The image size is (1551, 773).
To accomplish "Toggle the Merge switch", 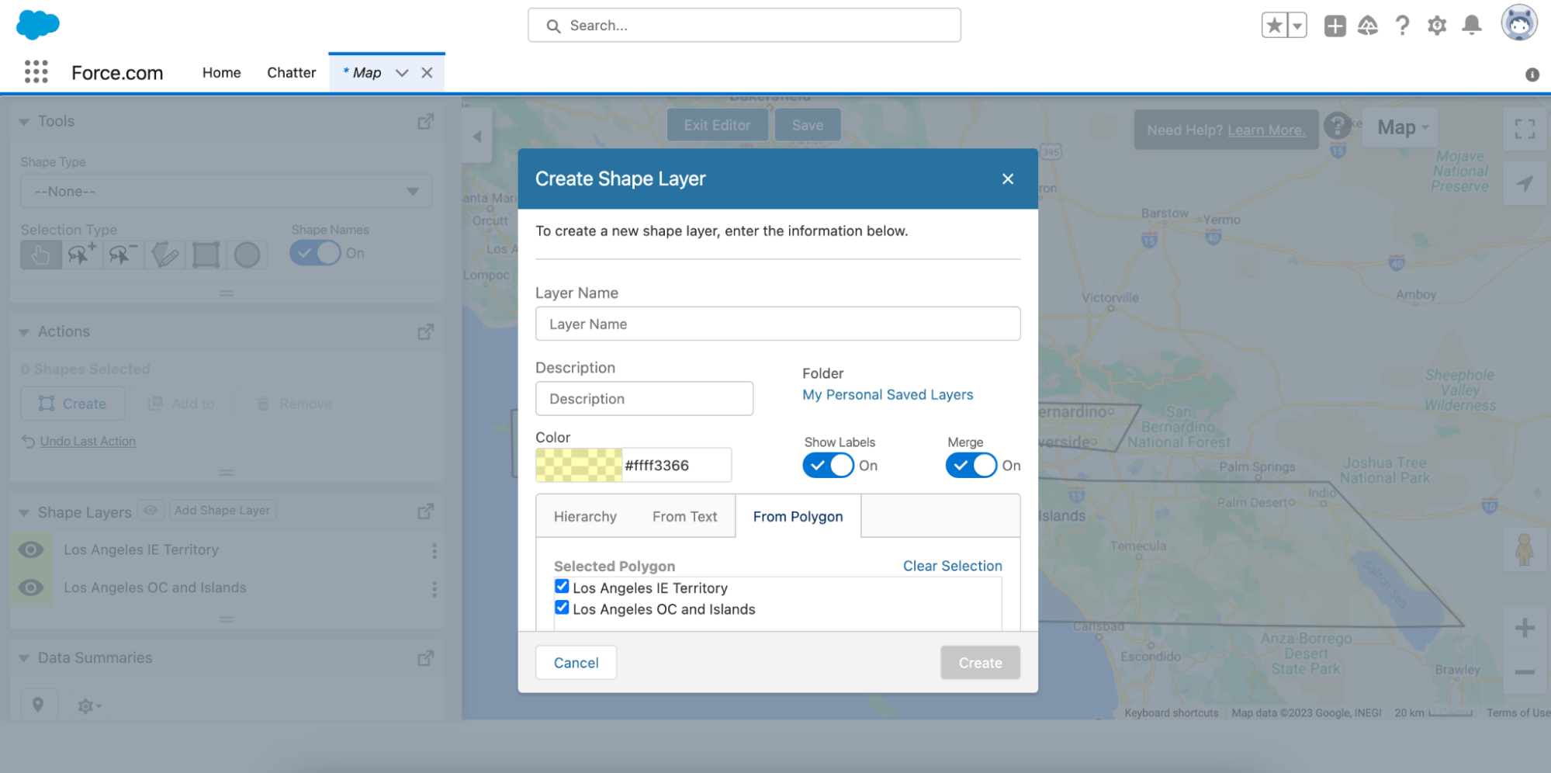I will coord(971,466).
